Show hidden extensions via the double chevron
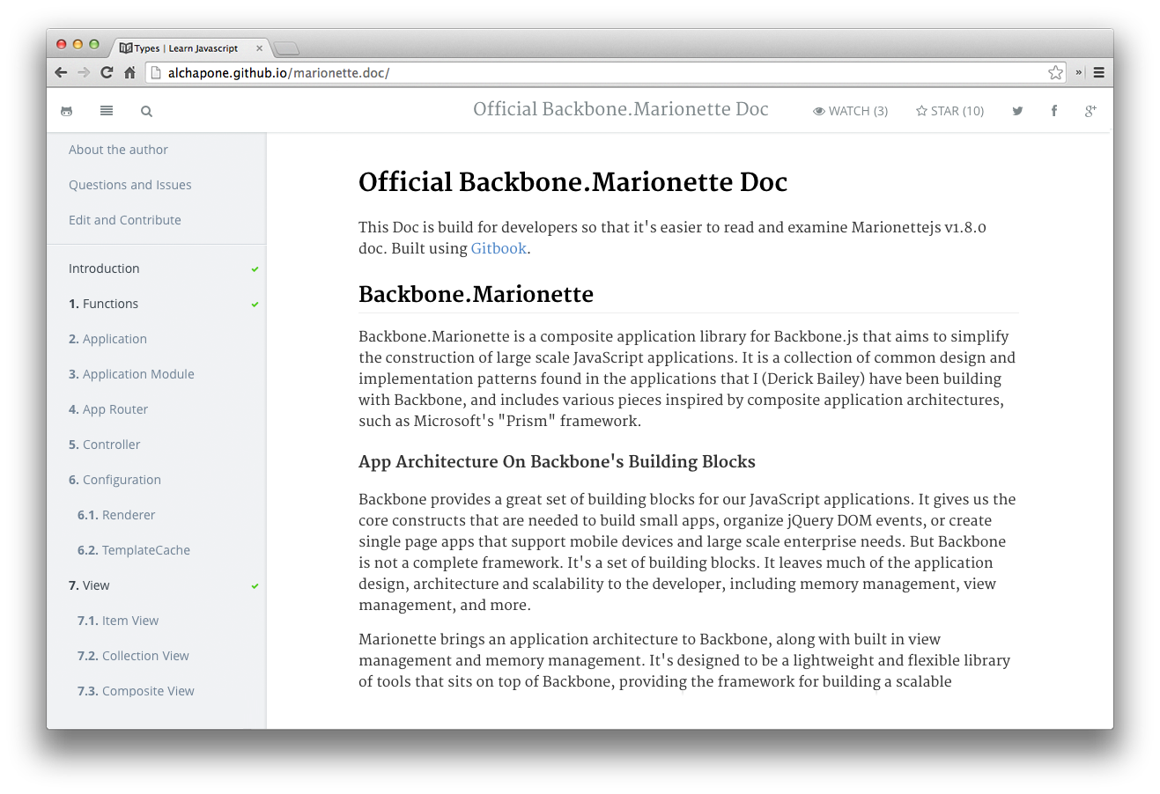The height and width of the screenshot is (794, 1160). (1078, 72)
